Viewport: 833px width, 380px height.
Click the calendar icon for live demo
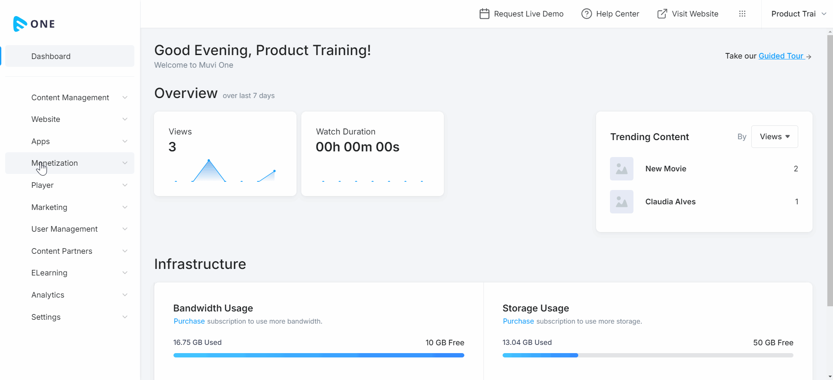484,14
